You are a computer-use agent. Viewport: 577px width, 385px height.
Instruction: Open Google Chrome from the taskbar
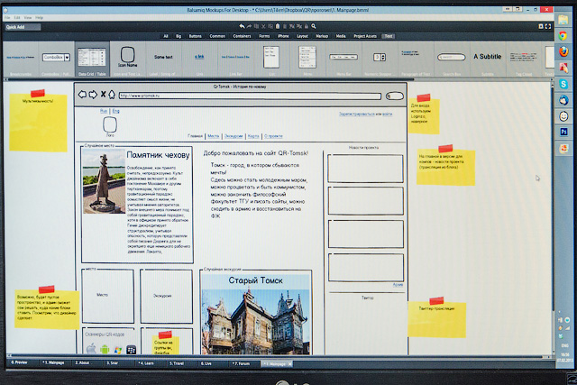(x=563, y=36)
